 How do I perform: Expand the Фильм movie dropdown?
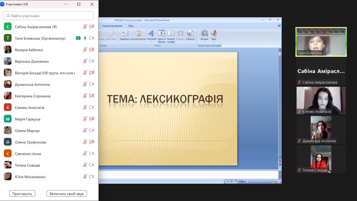coord(204,42)
